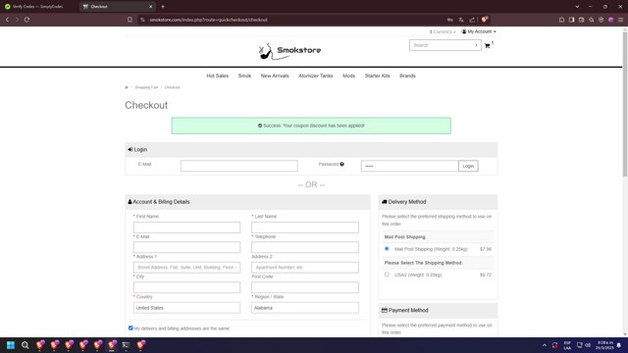Select Mail Post Shipping radio option
Image resolution: width=628 pixels, height=353 pixels.
click(x=387, y=248)
